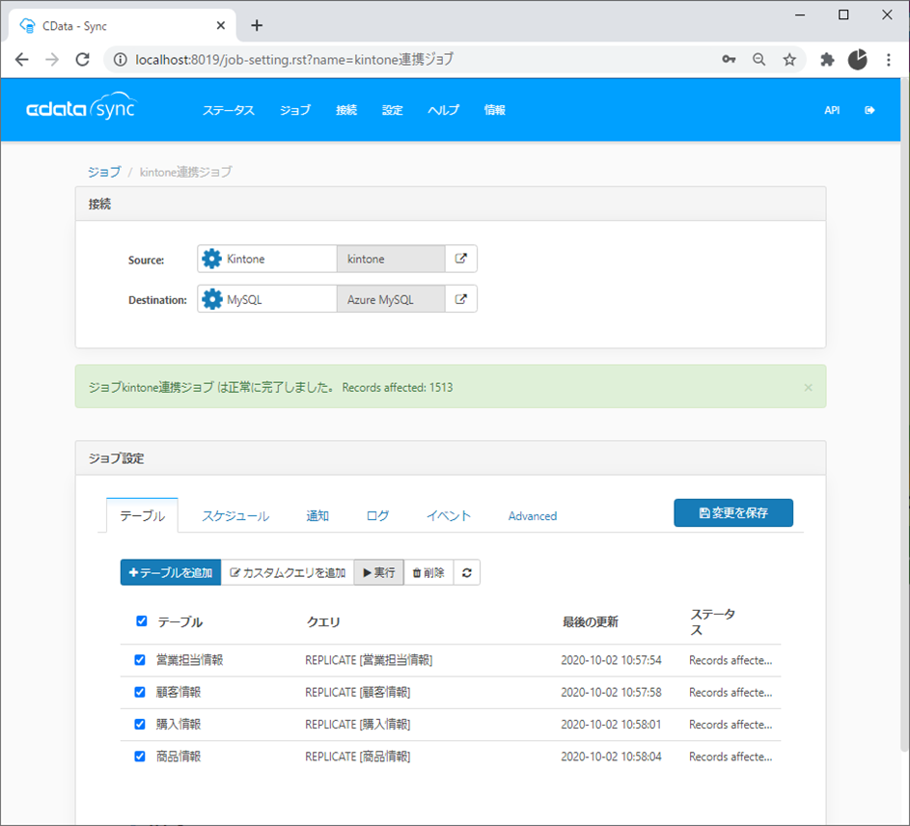Click the 2020-10-02 10:58:04 last update cell
Image resolution: width=910 pixels, height=826 pixels.
611,757
